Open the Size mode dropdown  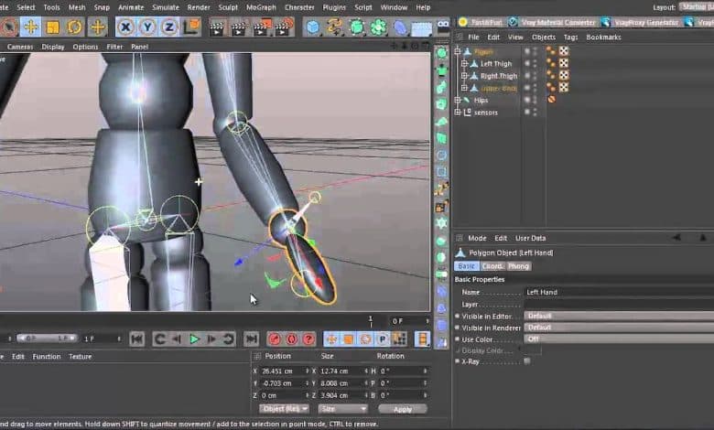pos(343,409)
